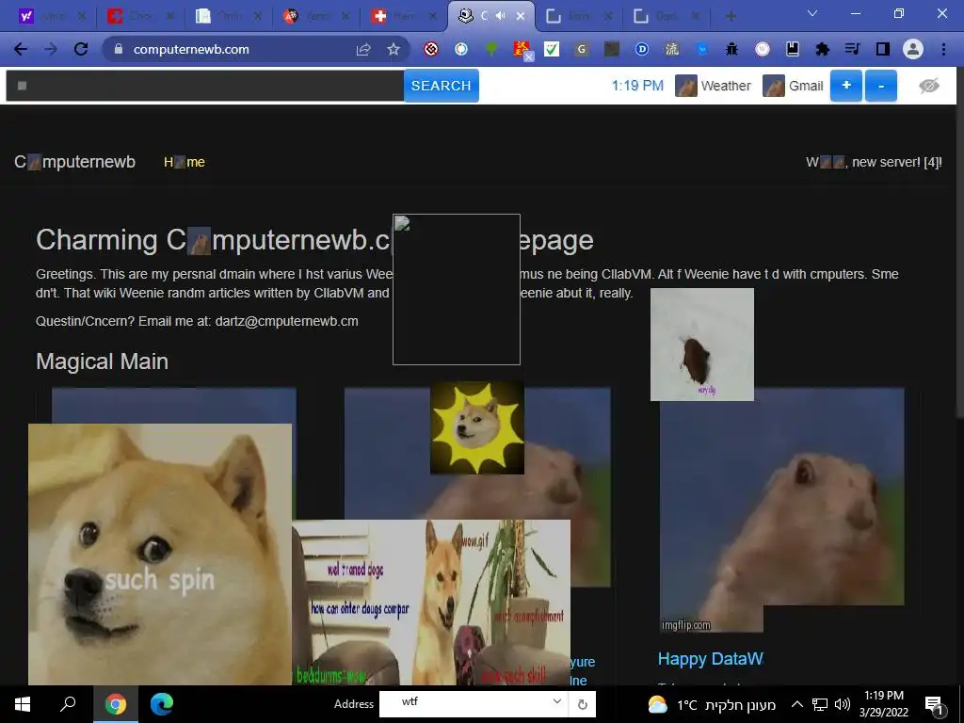
Task: Open the Chrome profile avatar
Action: coord(913,49)
